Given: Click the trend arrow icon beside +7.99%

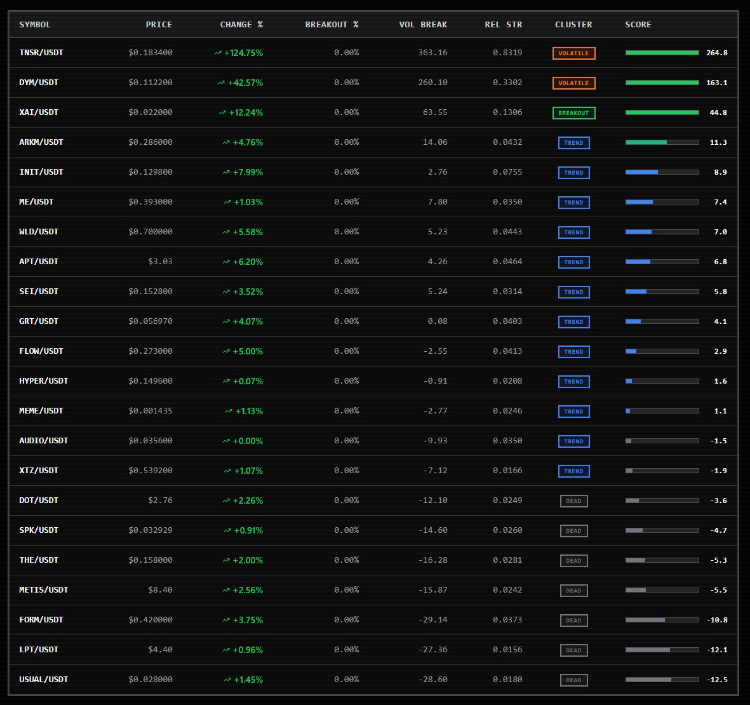Looking at the screenshot, I should click(226, 172).
